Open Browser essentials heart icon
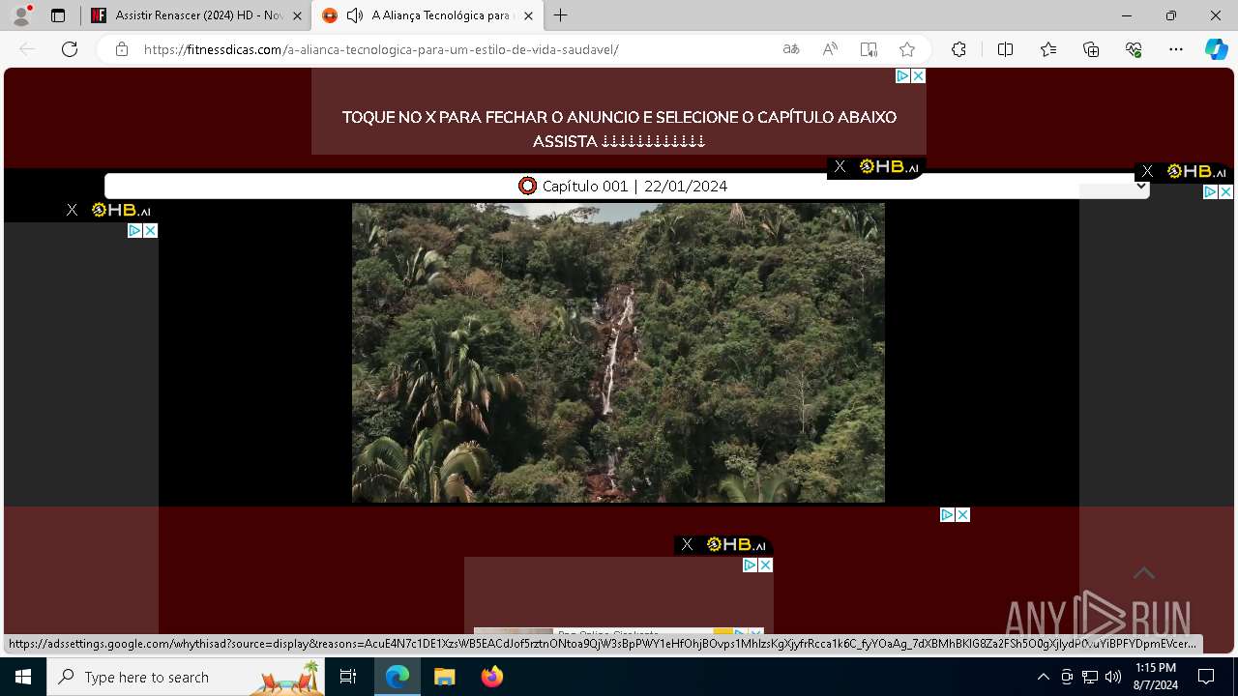The width and height of the screenshot is (1238, 696). (1134, 49)
